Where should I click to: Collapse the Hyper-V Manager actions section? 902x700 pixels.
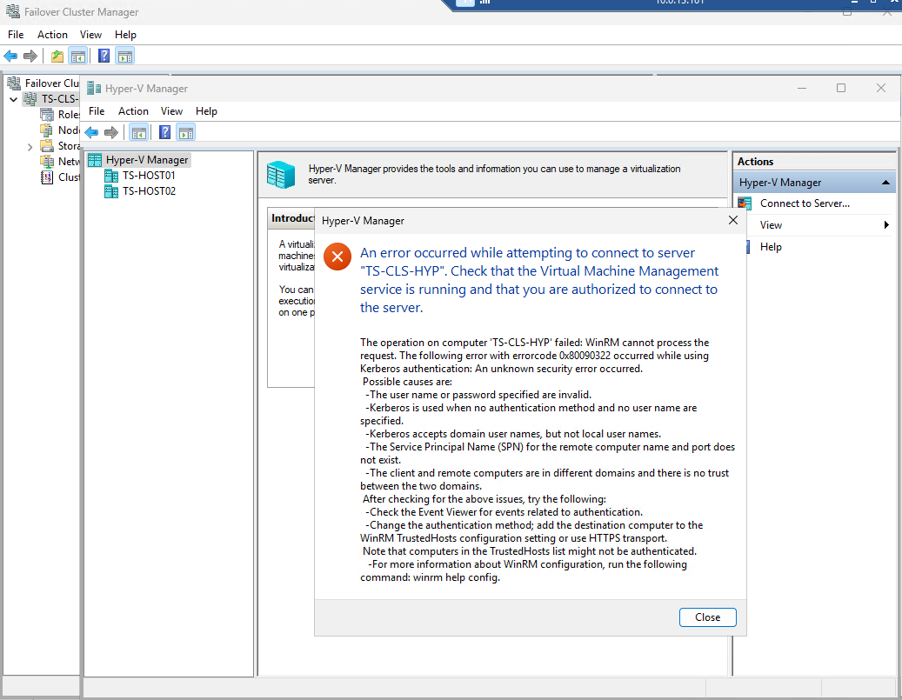[885, 183]
